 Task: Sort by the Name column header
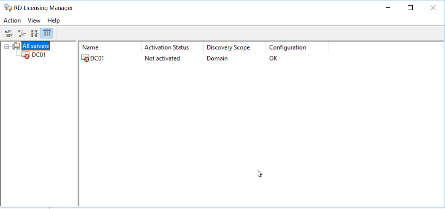point(110,47)
